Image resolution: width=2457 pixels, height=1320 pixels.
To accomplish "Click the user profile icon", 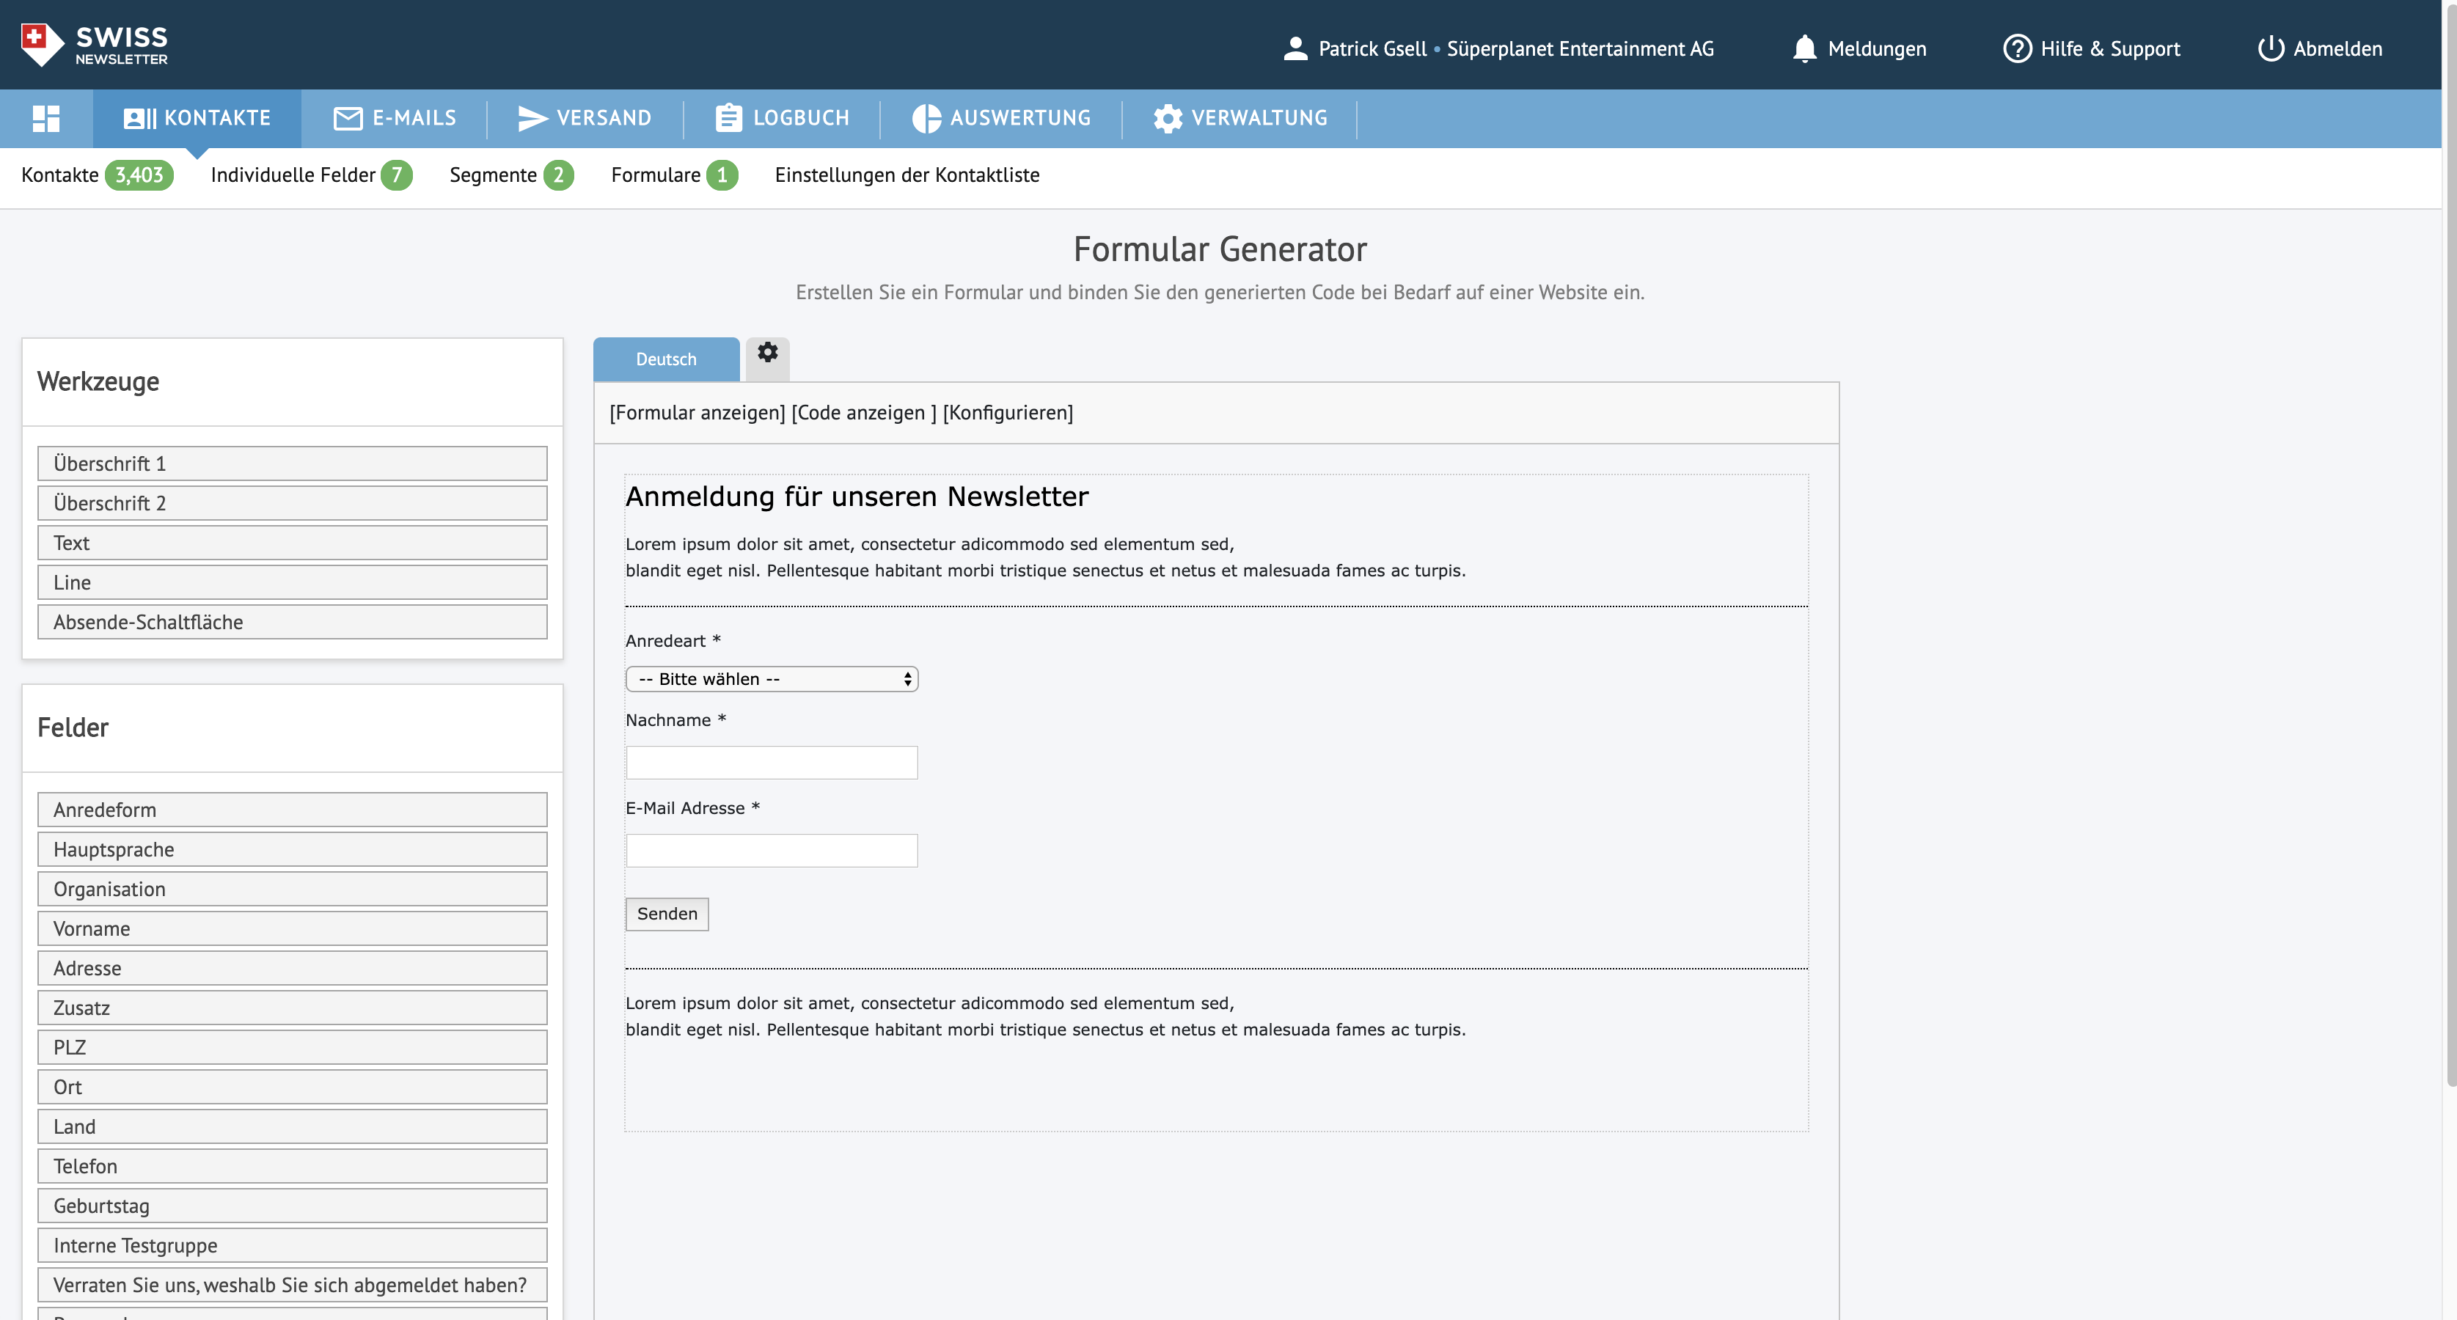I will [1295, 48].
